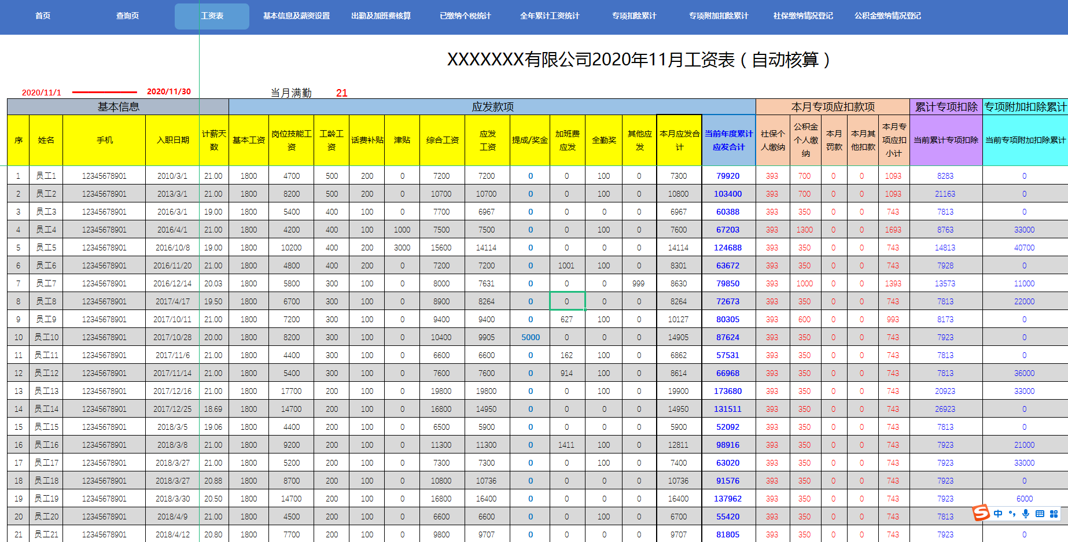Open the 查询页 navigation button
Viewport: 1068px width, 542px height.
click(127, 16)
